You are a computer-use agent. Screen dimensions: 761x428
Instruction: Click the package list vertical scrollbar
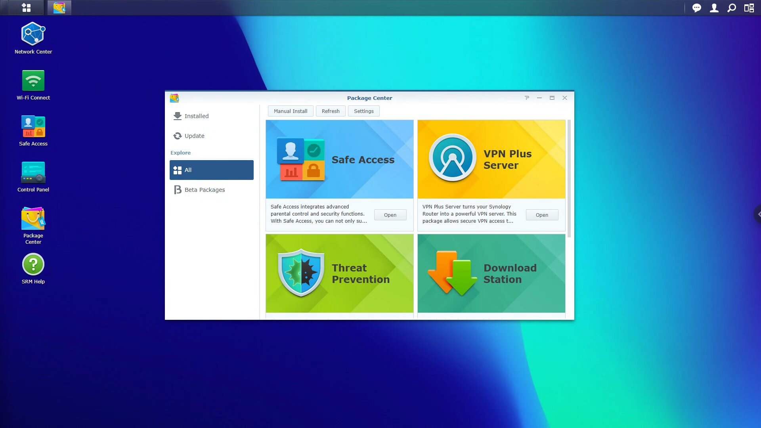[569, 178]
